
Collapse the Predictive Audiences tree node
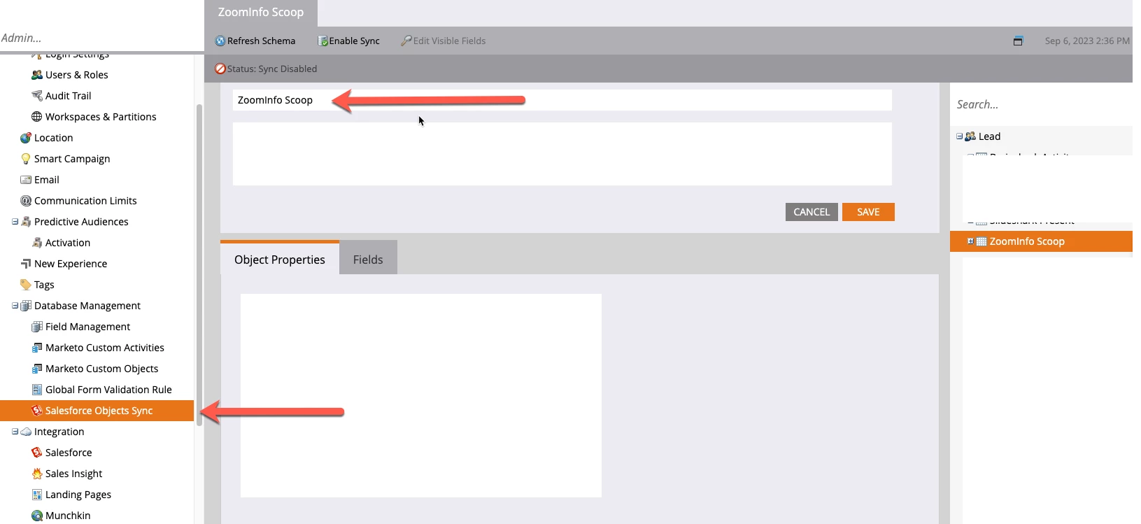[15, 222]
